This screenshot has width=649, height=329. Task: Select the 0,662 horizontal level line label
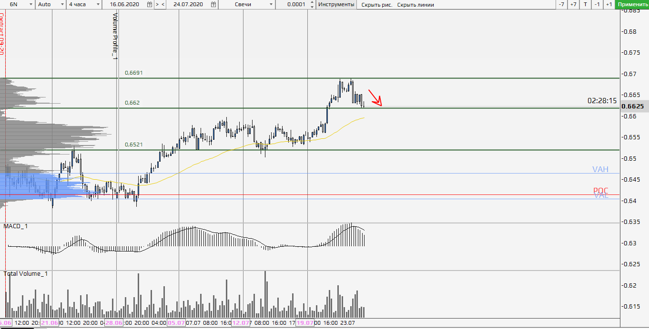tap(132, 103)
